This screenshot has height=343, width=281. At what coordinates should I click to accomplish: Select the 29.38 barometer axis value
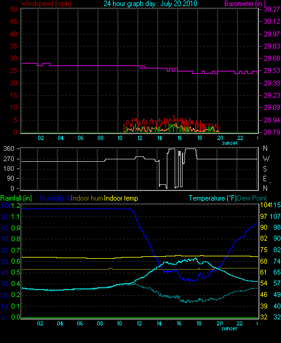[x=272, y=83]
